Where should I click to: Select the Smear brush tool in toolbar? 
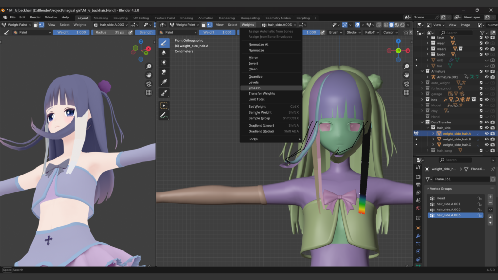pyautogui.click(x=164, y=72)
